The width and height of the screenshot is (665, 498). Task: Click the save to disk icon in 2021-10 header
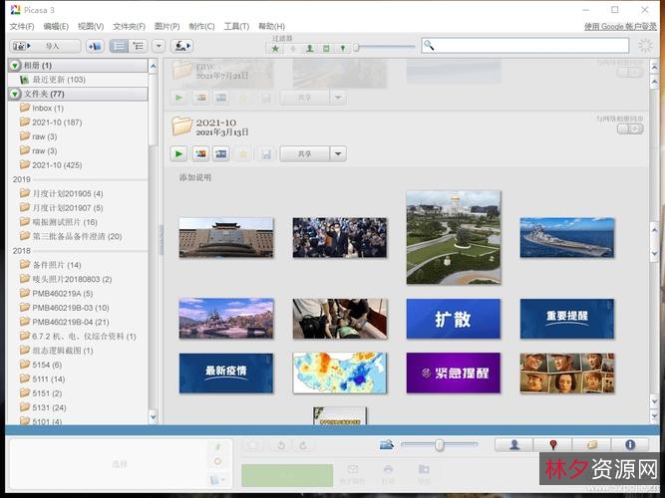pos(266,153)
